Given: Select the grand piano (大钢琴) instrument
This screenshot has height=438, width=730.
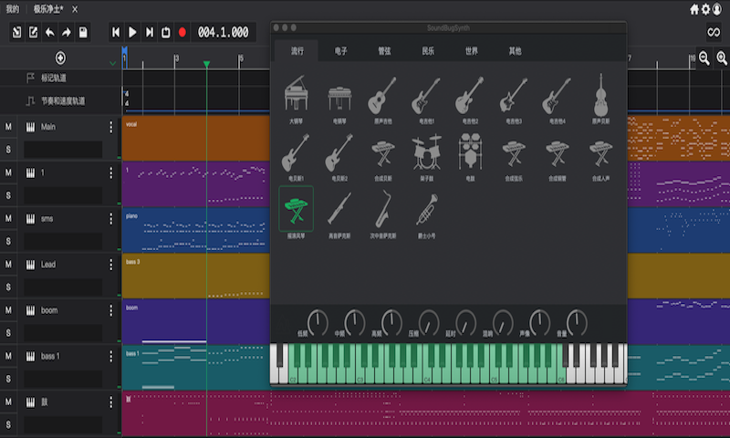Looking at the screenshot, I should pos(296,96).
